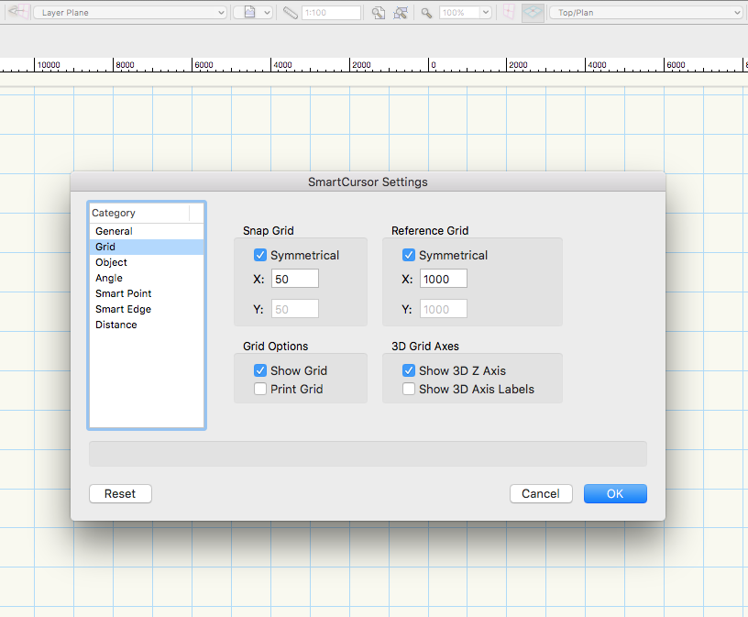This screenshot has width=748, height=617.
Task: Click the pencil icon next to scale field
Action: tap(289, 12)
